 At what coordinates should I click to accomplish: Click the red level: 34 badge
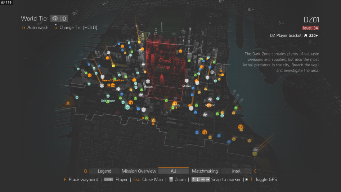(310, 28)
